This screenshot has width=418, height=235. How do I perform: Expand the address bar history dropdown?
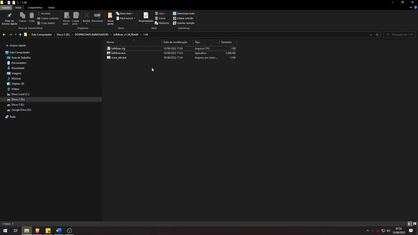[370, 35]
